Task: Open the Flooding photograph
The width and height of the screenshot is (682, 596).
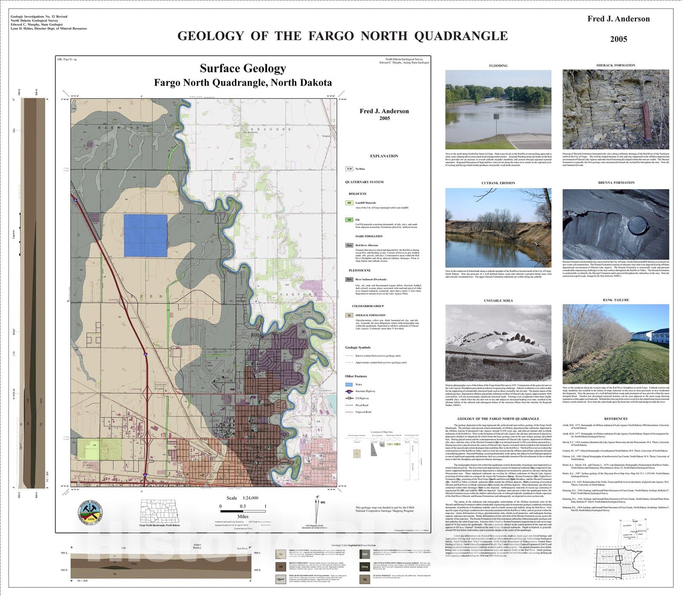Action: [x=498, y=109]
